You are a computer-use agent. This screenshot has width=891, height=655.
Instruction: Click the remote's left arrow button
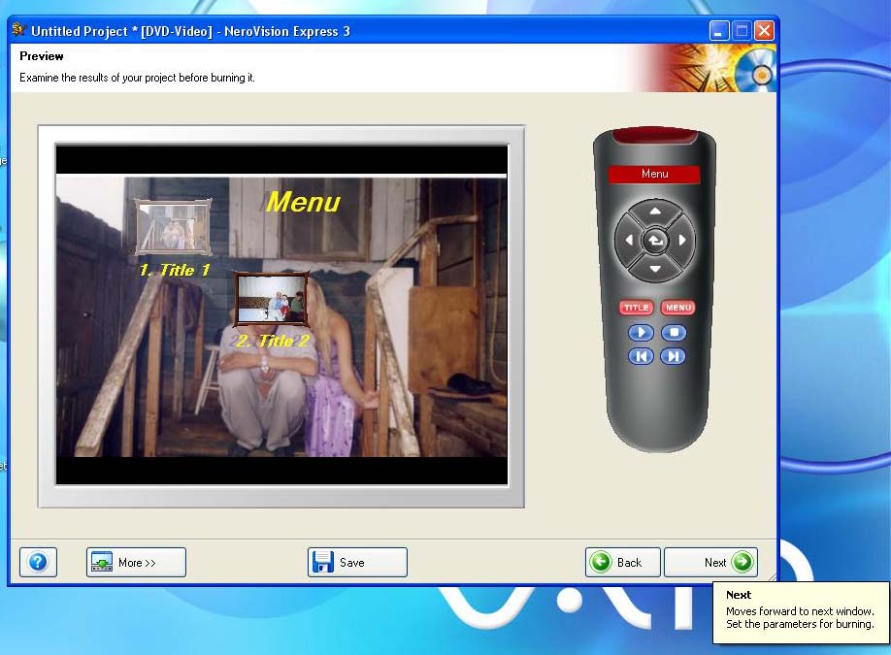(x=628, y=241)
